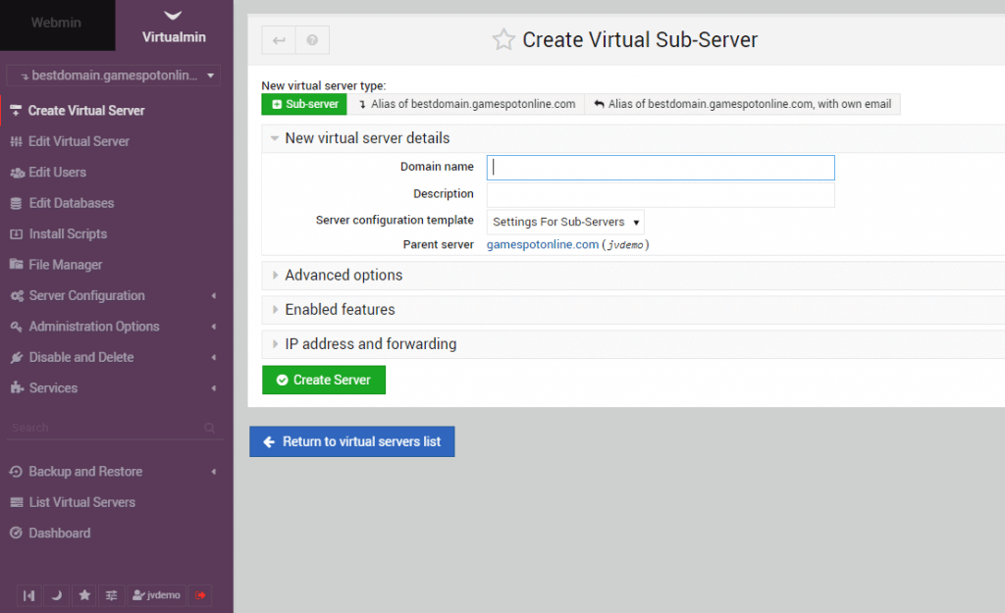Screen dimensions: 1005x613
Task: Click the red logout icon
Action: [200, 594]
